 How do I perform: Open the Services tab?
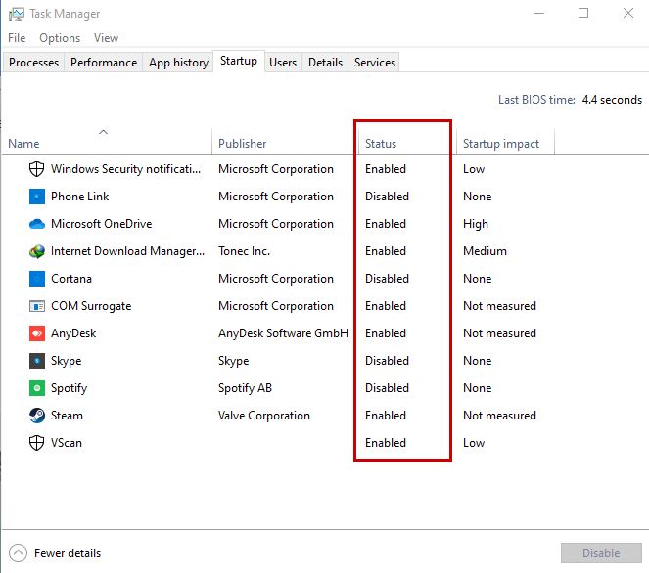tap(375, 63)
